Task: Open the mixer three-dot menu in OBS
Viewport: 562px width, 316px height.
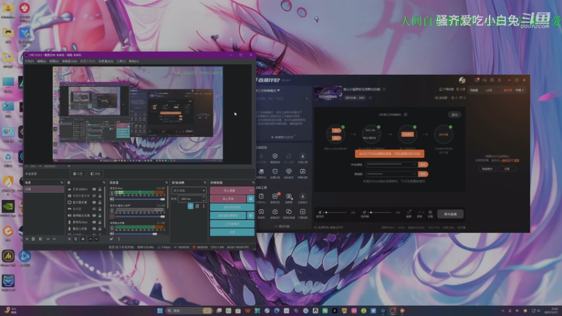Action: point(119,239)
